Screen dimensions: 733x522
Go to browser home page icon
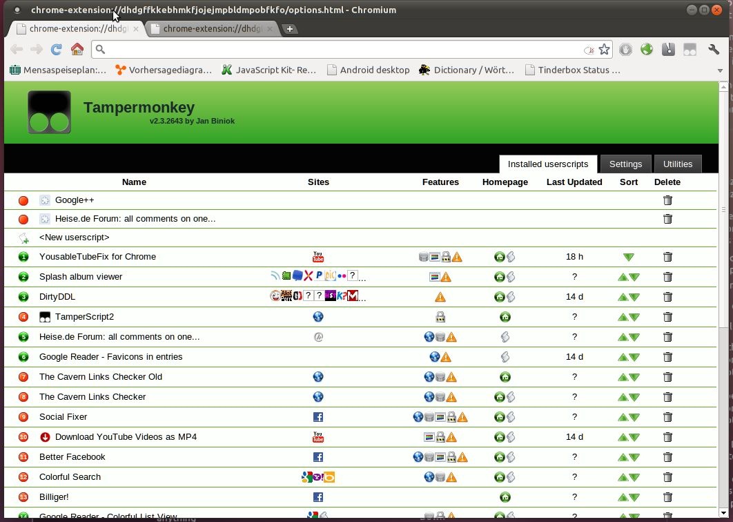[77, 49]
